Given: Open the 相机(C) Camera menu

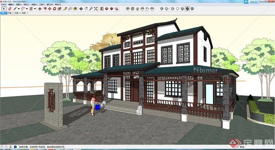Looking at the screenshot, I should click(26, 5).
